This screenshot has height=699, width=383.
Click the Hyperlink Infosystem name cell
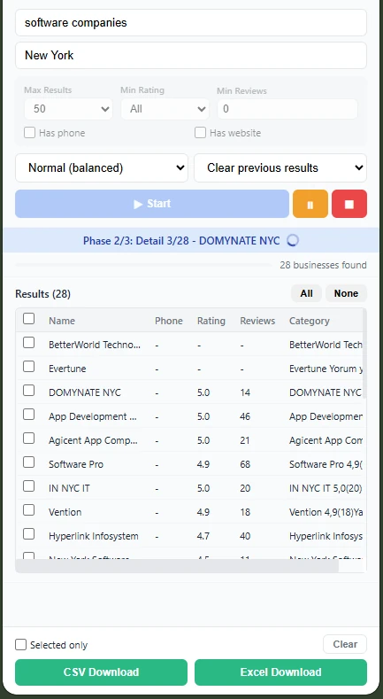[94, 536]
